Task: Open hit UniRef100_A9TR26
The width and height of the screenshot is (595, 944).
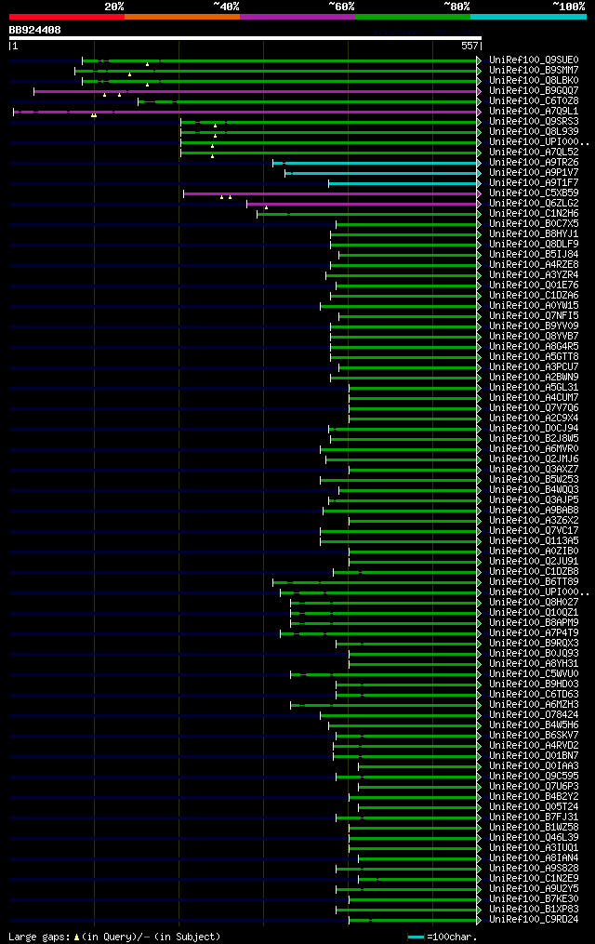Action: 534,163
